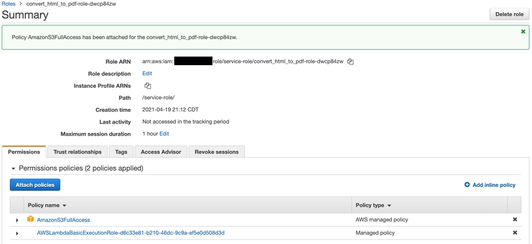Go back to Roles breadcrumb link
This screenshot has height=244, width=532.
pyautogui.click(x=9, y=4)
